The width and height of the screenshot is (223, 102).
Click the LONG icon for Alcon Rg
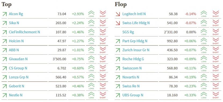[x=91, y=14]
